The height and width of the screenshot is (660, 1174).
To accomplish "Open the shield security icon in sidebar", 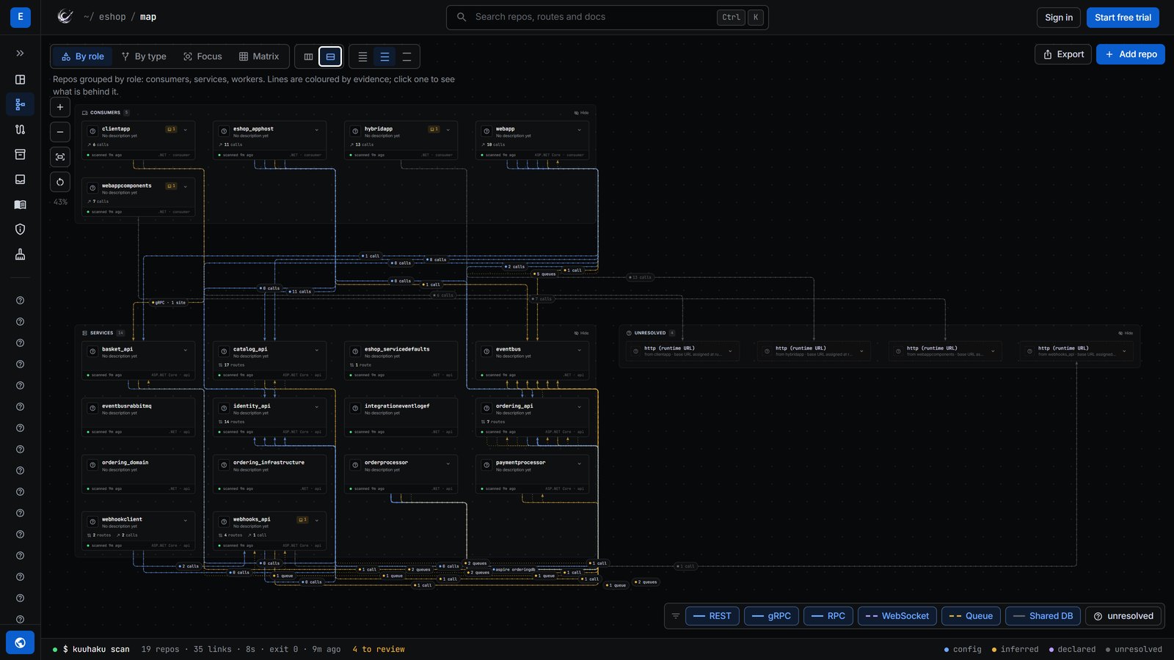I will coord(20,230).
